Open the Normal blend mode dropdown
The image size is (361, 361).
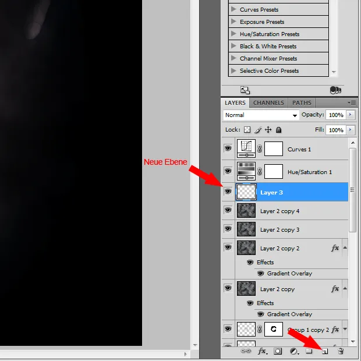261,115
